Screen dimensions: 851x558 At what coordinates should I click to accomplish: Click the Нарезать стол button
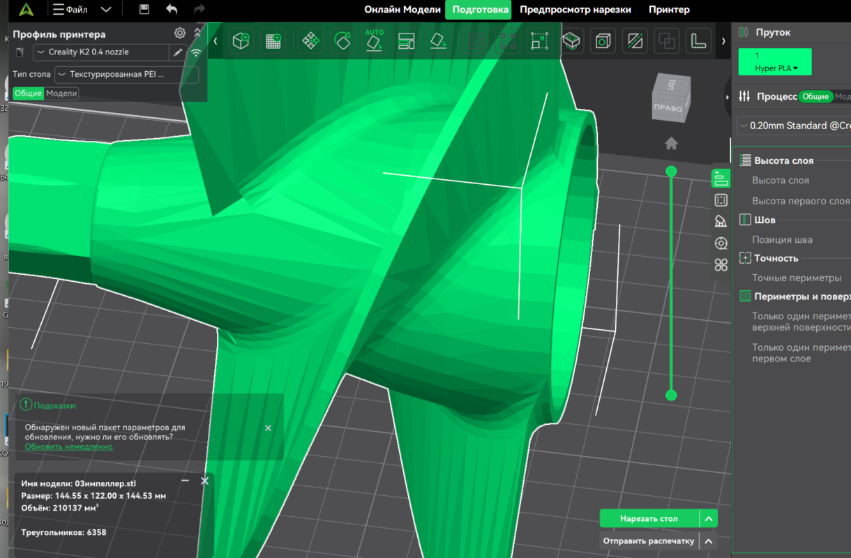pyautogui.click(x=649, y=519)
